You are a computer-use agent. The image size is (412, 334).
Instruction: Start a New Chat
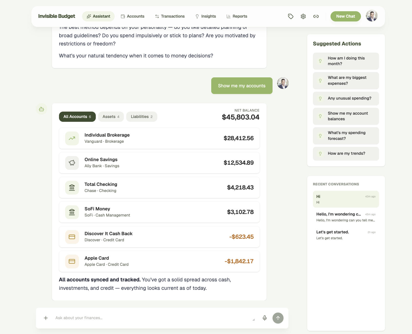click(x=345, y=16)
